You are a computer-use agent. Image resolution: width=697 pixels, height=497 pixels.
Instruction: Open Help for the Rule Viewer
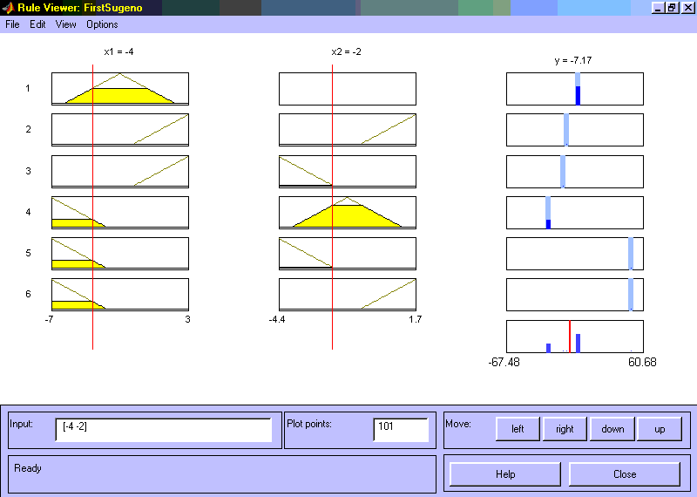[505, 474]
